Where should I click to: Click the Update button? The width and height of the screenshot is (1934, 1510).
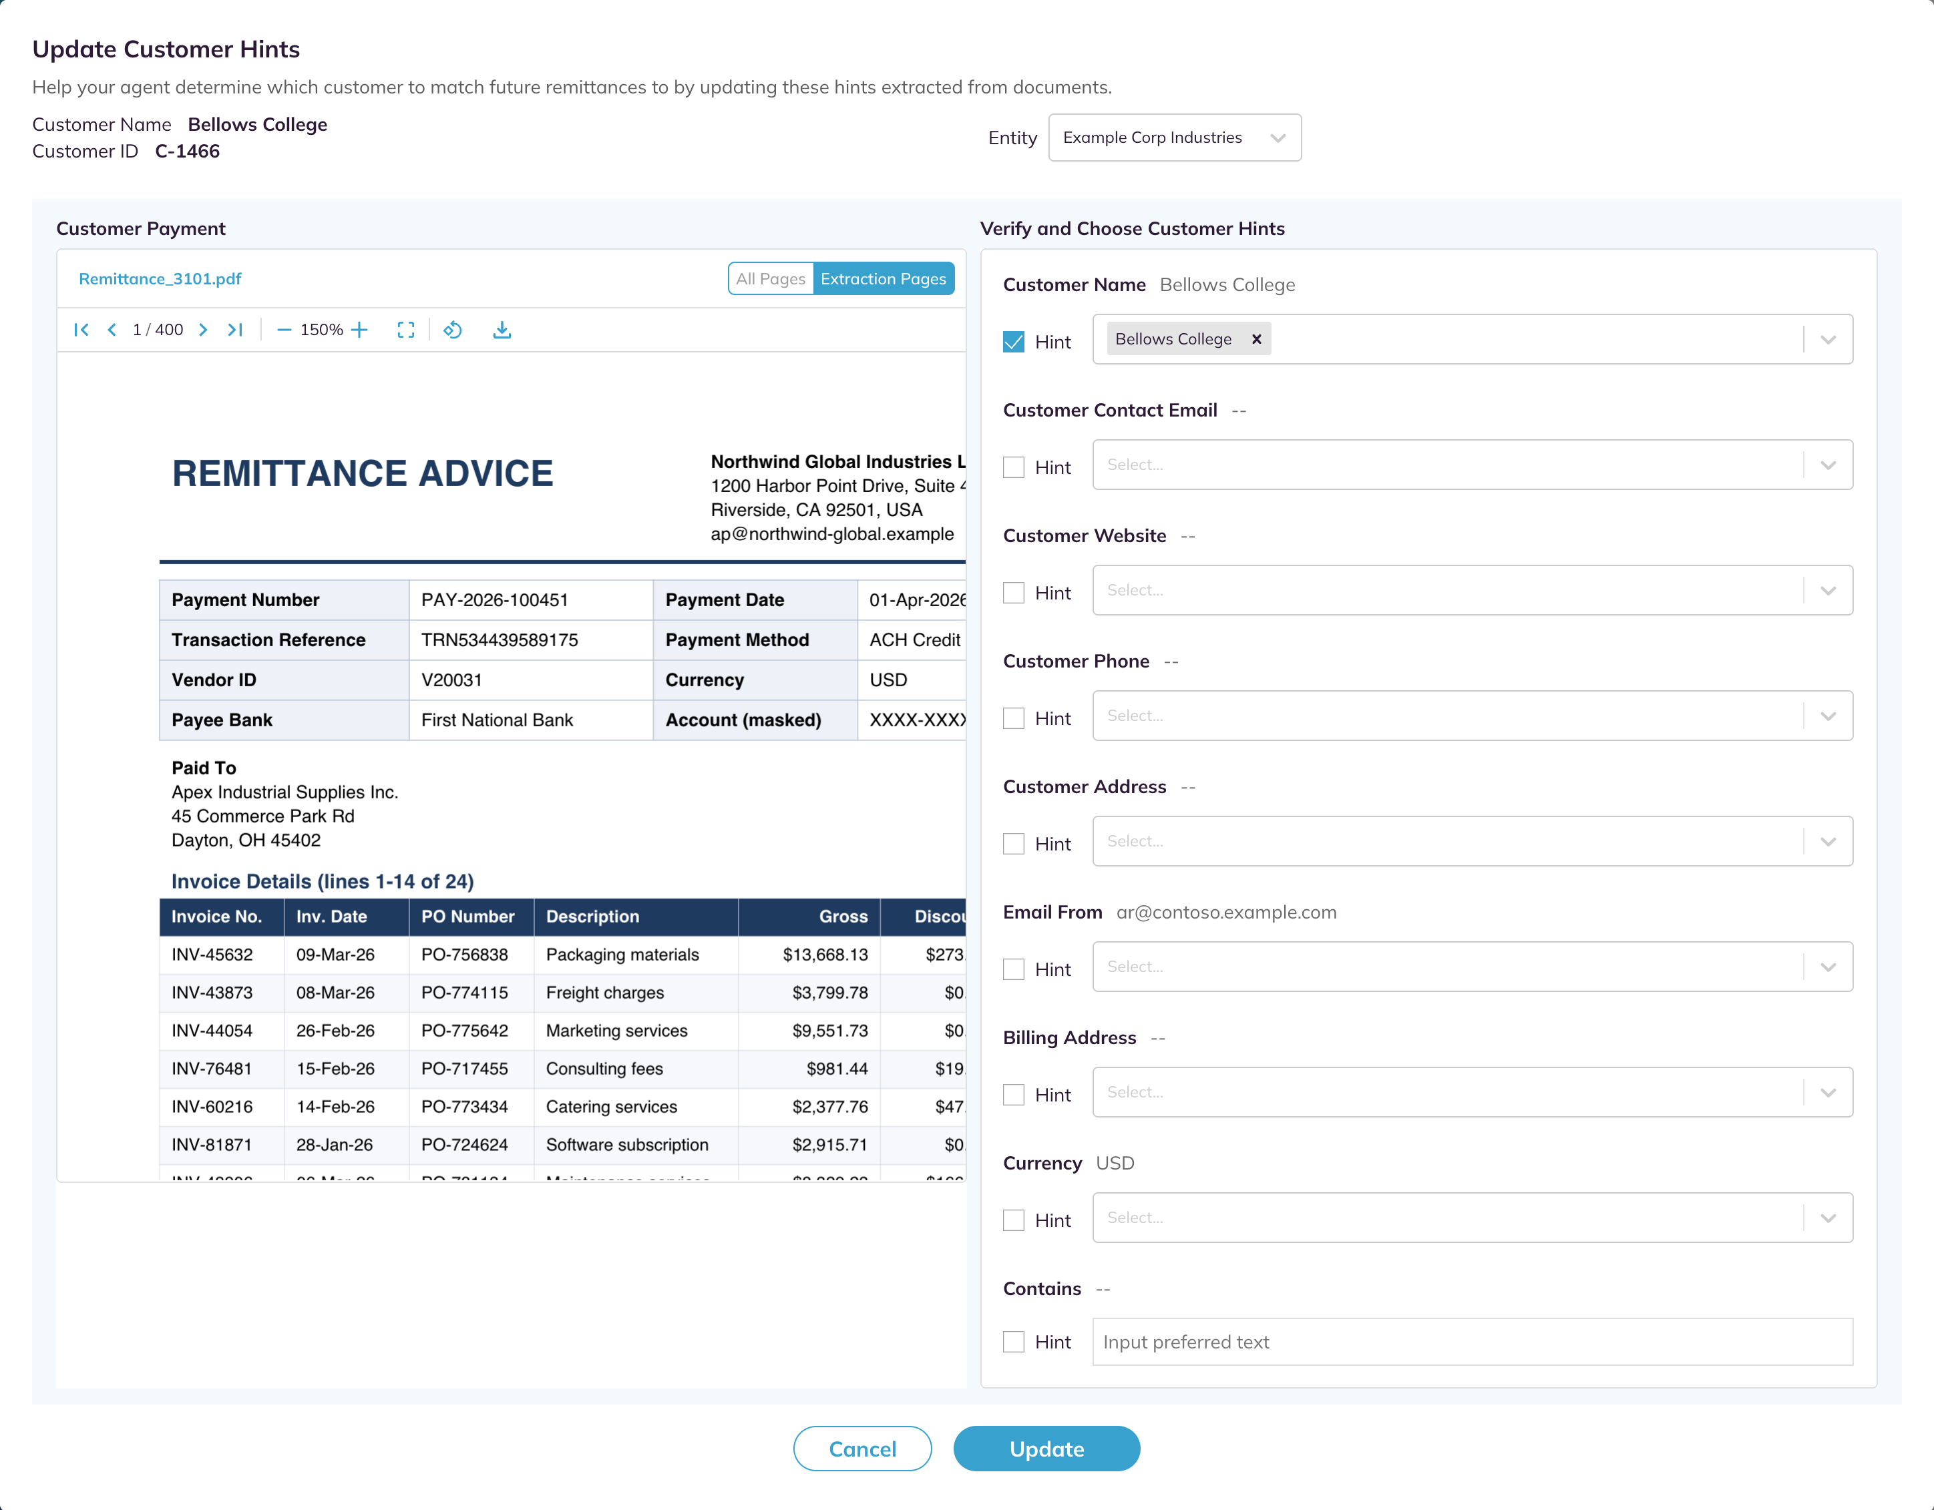[x=1046, y=1449]
